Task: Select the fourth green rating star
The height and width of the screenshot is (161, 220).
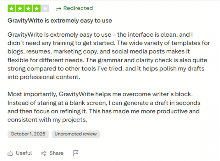Action: coord(37,8)
